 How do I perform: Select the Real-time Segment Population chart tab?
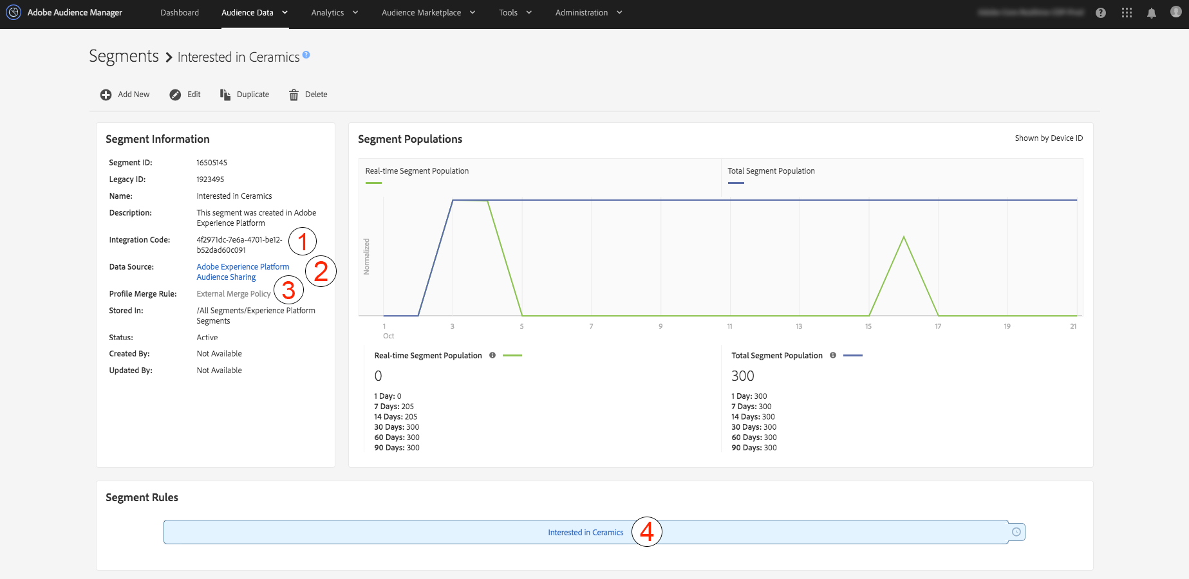coord(539,177)
